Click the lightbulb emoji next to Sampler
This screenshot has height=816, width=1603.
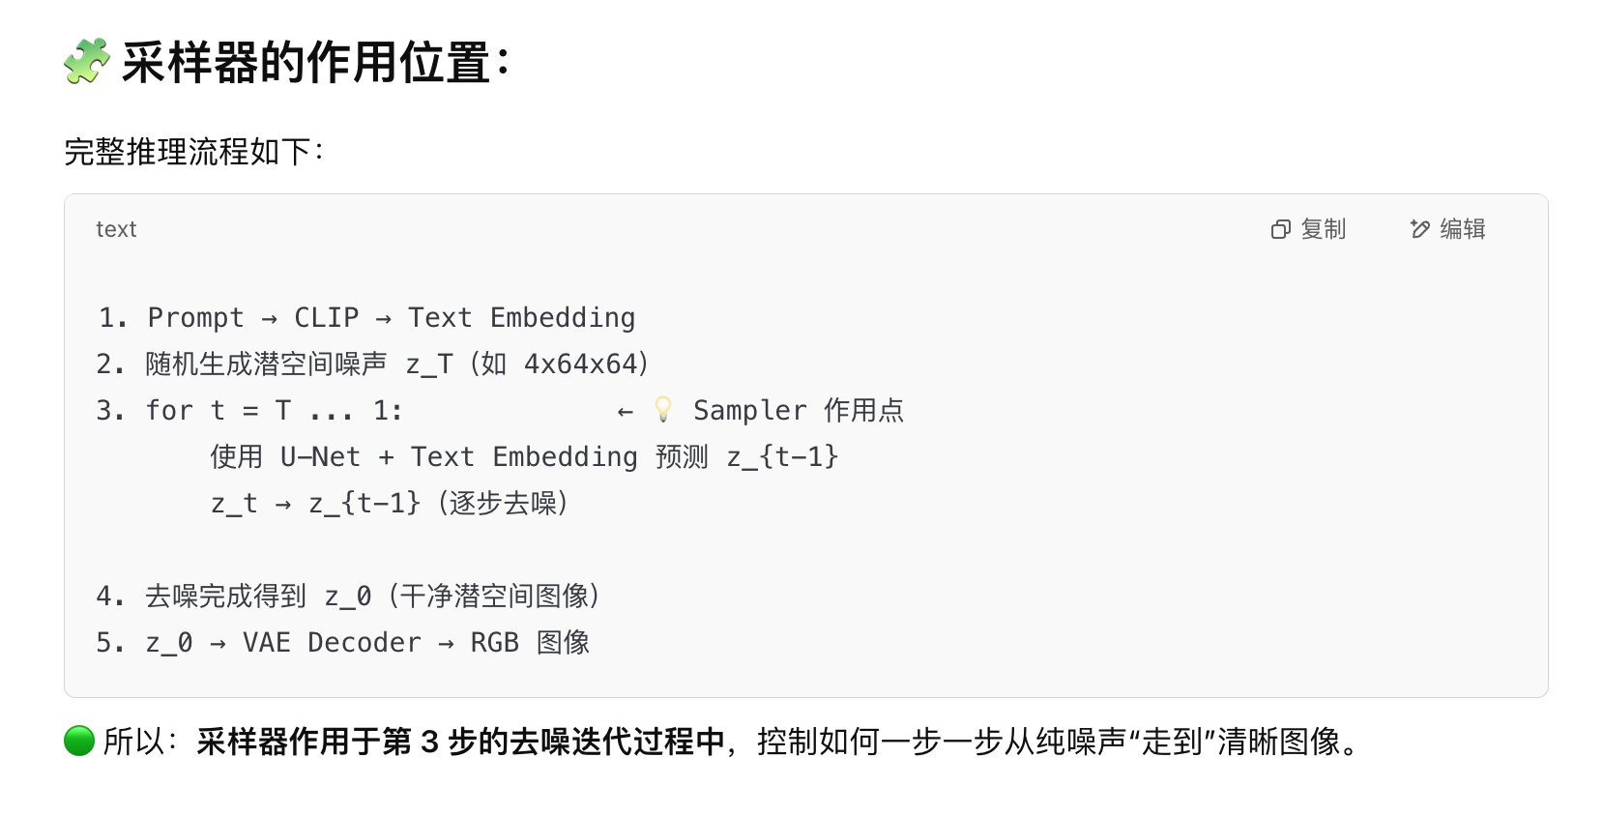[x=663, y=410]
